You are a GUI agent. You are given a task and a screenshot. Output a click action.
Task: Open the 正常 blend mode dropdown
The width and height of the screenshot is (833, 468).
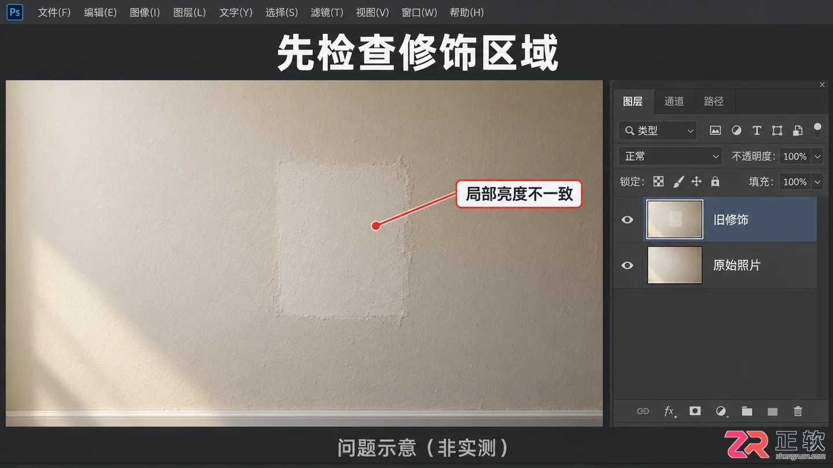pyautogui.click(x=670, y=156)
